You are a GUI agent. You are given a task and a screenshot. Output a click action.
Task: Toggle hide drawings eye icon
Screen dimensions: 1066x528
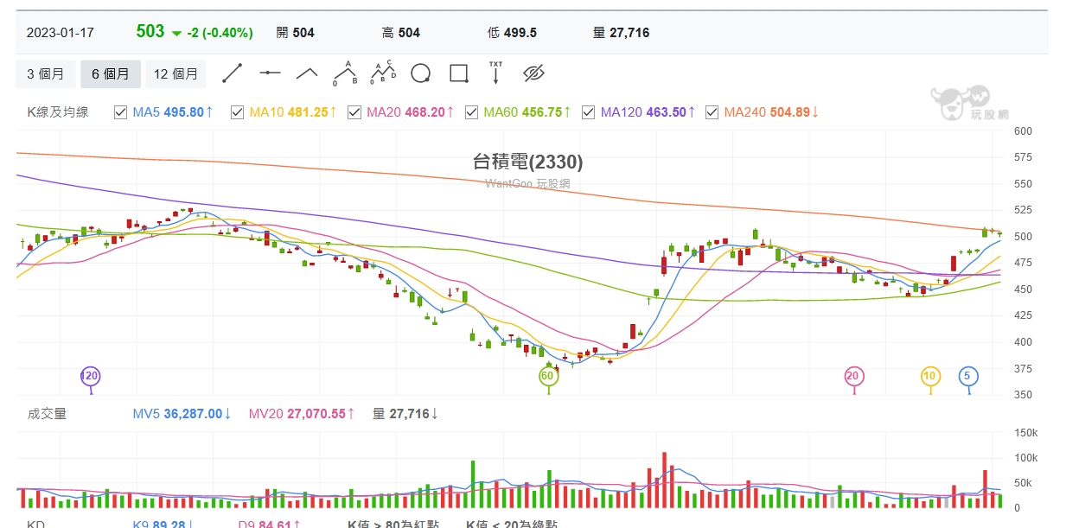(534, 73)
